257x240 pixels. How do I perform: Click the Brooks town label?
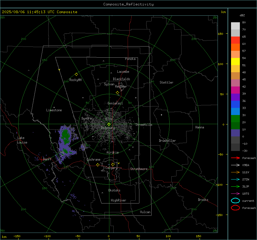tap(203, 200)
